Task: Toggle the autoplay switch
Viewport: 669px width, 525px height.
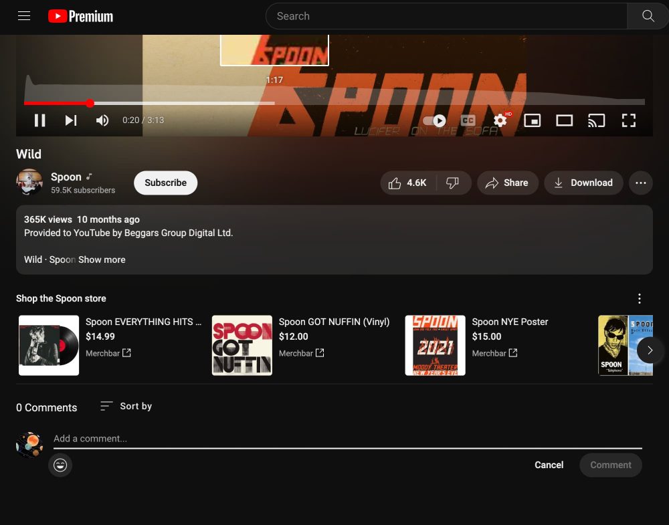Action: pyautogui.click(x=434, y=120)
